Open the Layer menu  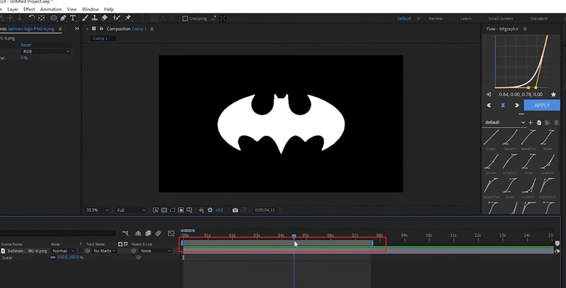[x=13, y=9]
